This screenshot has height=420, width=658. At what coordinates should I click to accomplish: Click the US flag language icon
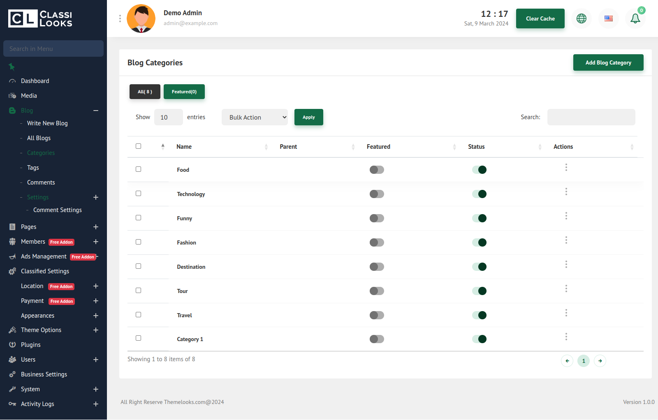click(x=608, y=18)
